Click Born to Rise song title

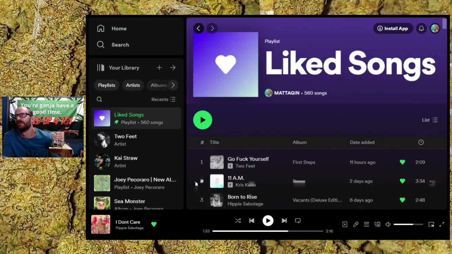pyautogui.click(x=242, y=197)
